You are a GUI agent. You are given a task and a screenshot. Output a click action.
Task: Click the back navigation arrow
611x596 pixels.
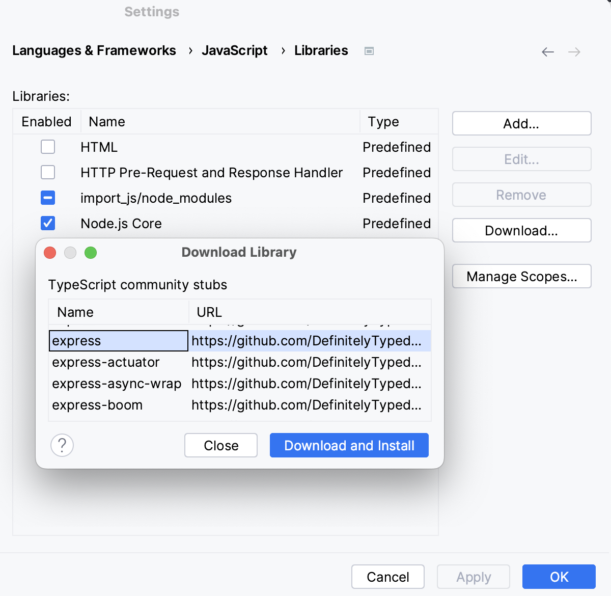pos(547,52)
